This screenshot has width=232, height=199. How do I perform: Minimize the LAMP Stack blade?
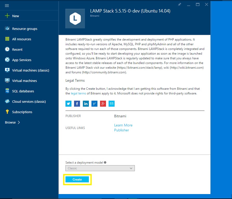point(189,5)
